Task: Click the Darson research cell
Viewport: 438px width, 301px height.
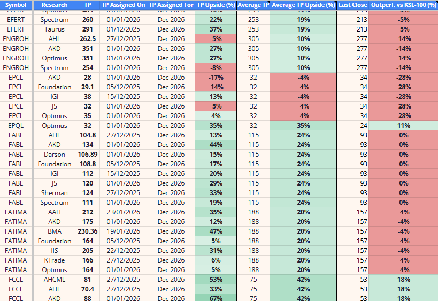Action: [x=55, y=155]
